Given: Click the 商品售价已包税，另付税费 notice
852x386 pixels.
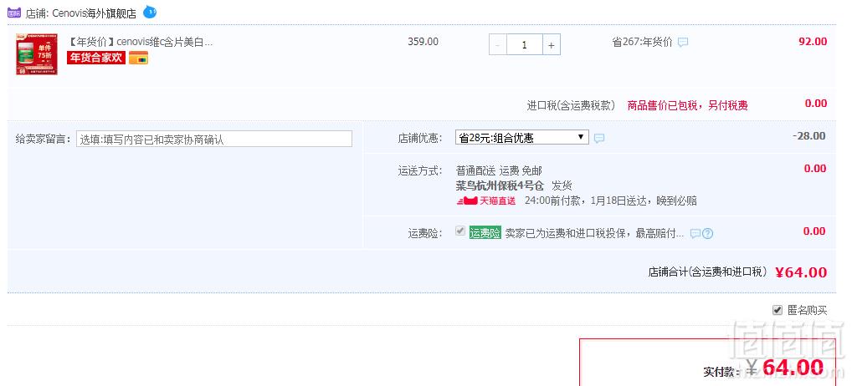Looking at the screenshot, I should click(688, 105).
